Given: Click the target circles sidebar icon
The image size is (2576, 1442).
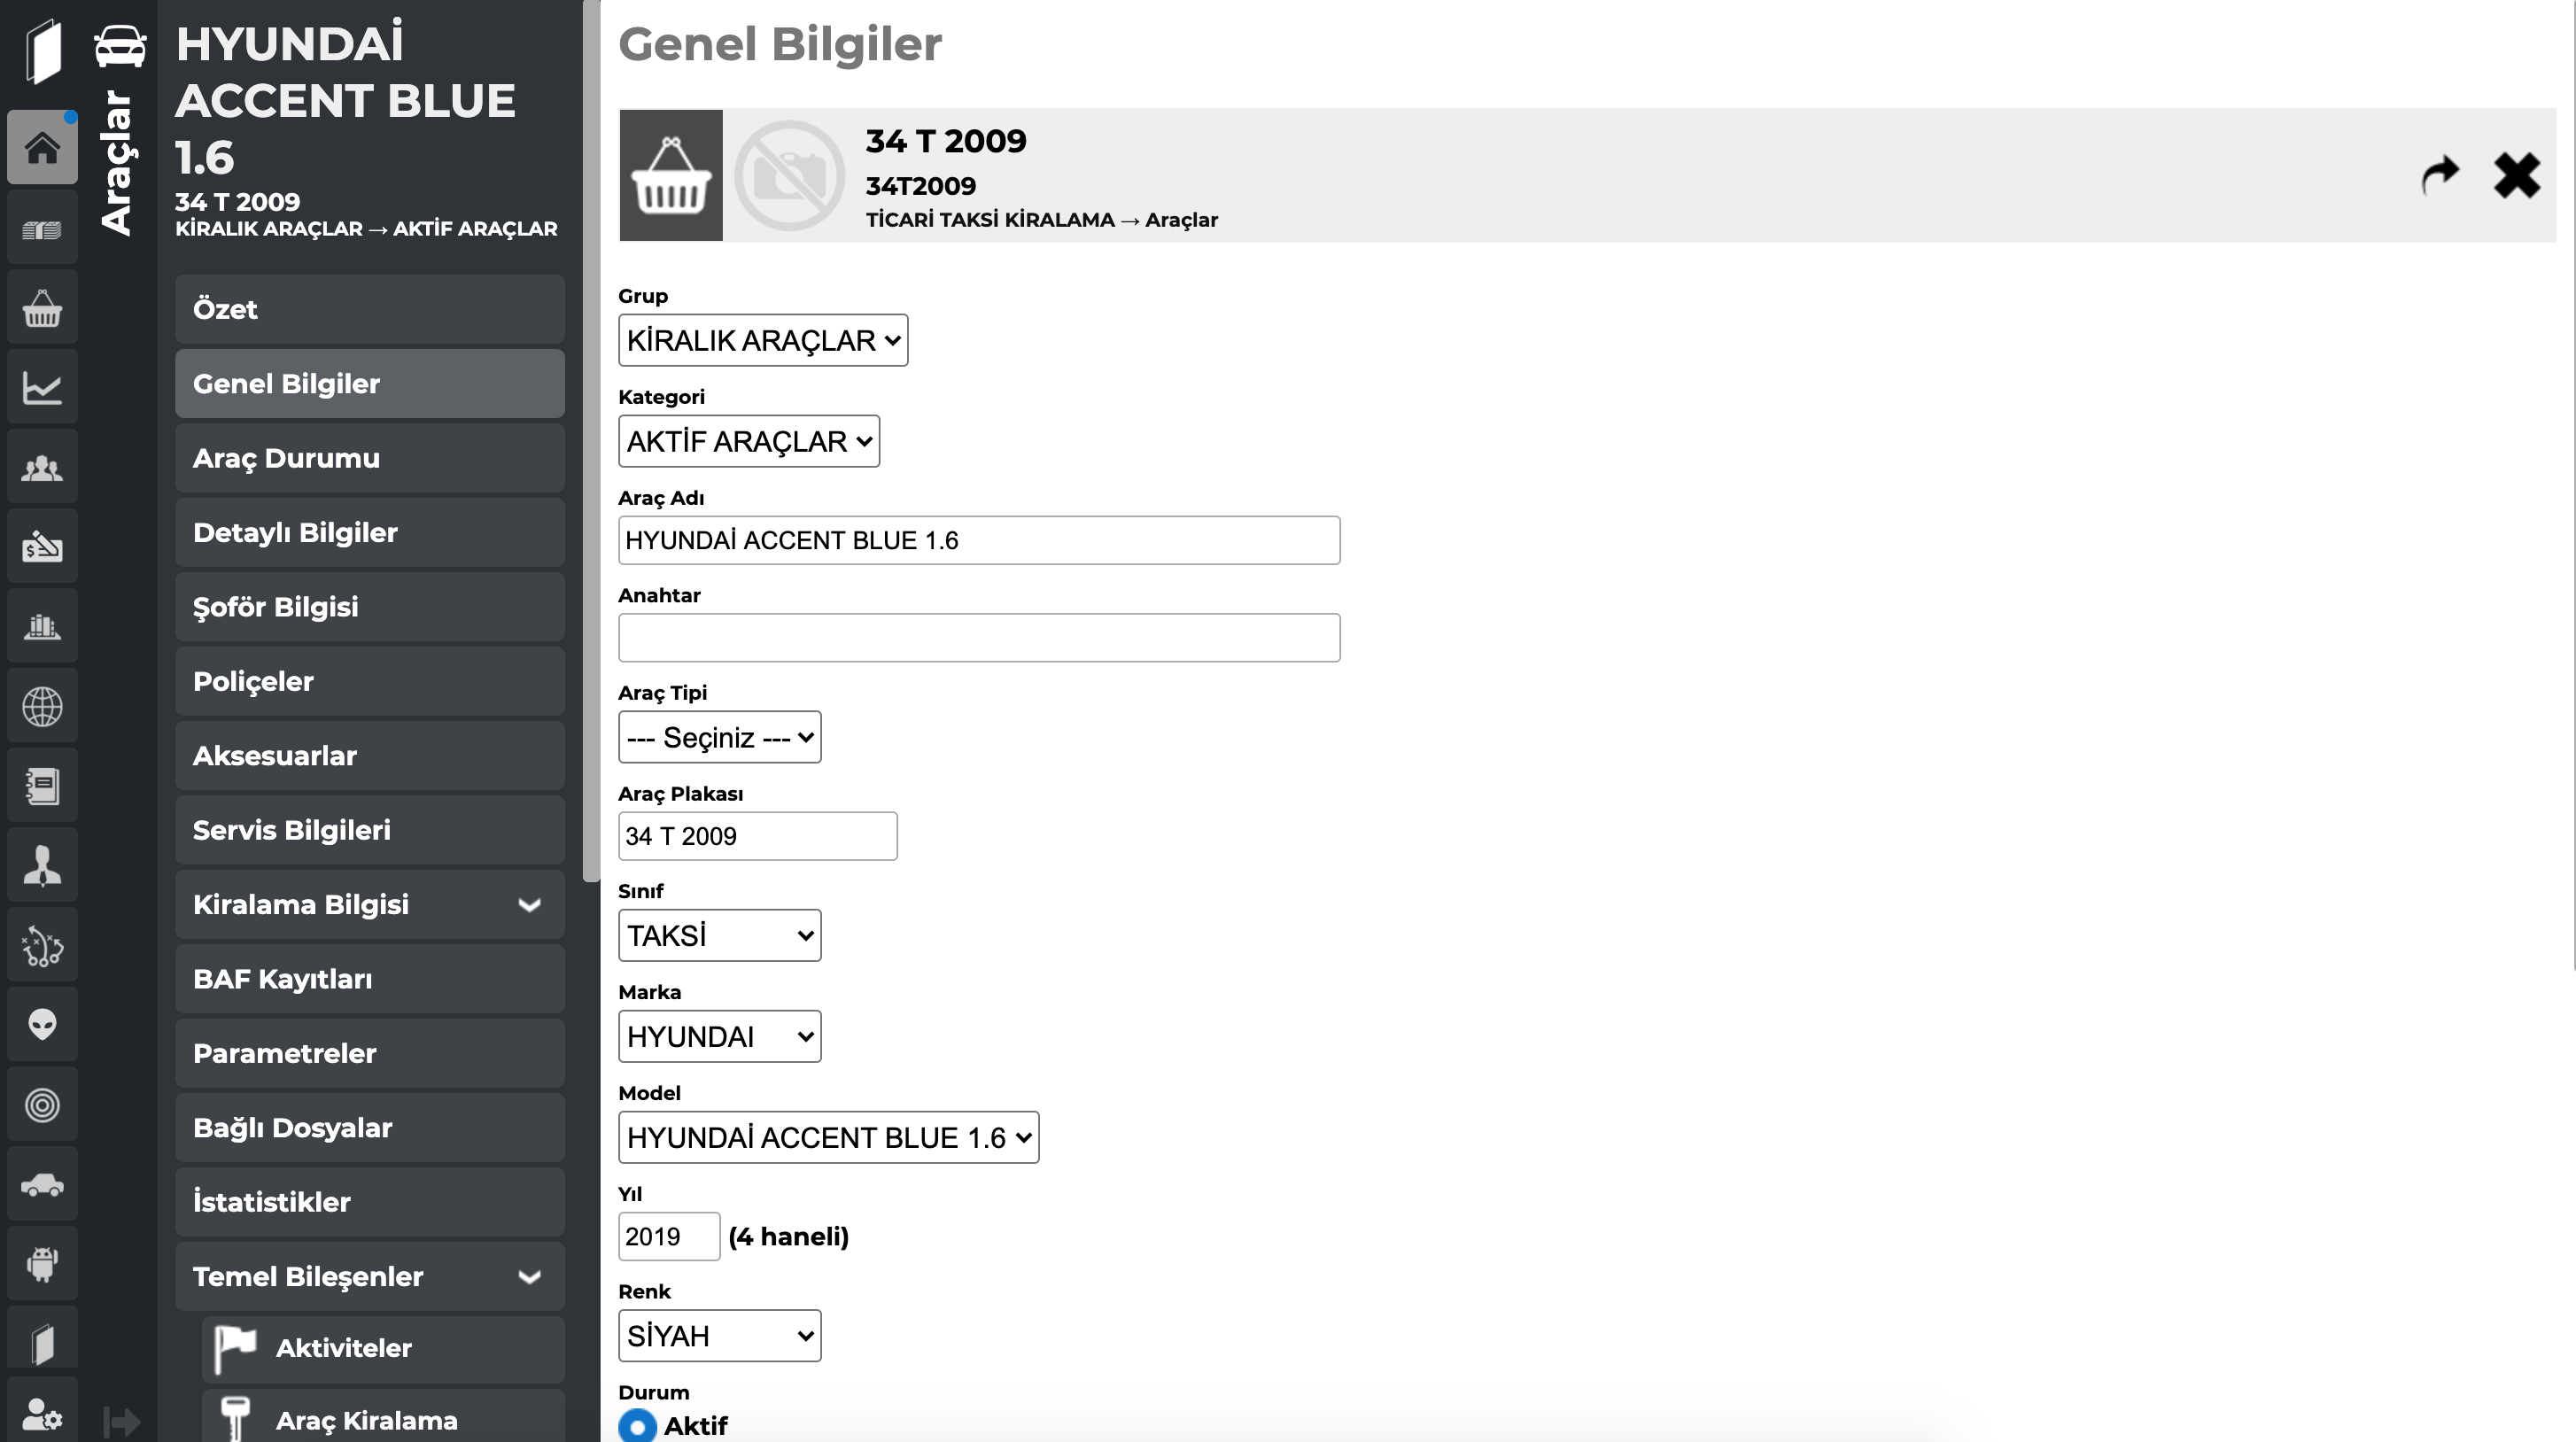Looking at the screenshot, I should coord(42,1105).
